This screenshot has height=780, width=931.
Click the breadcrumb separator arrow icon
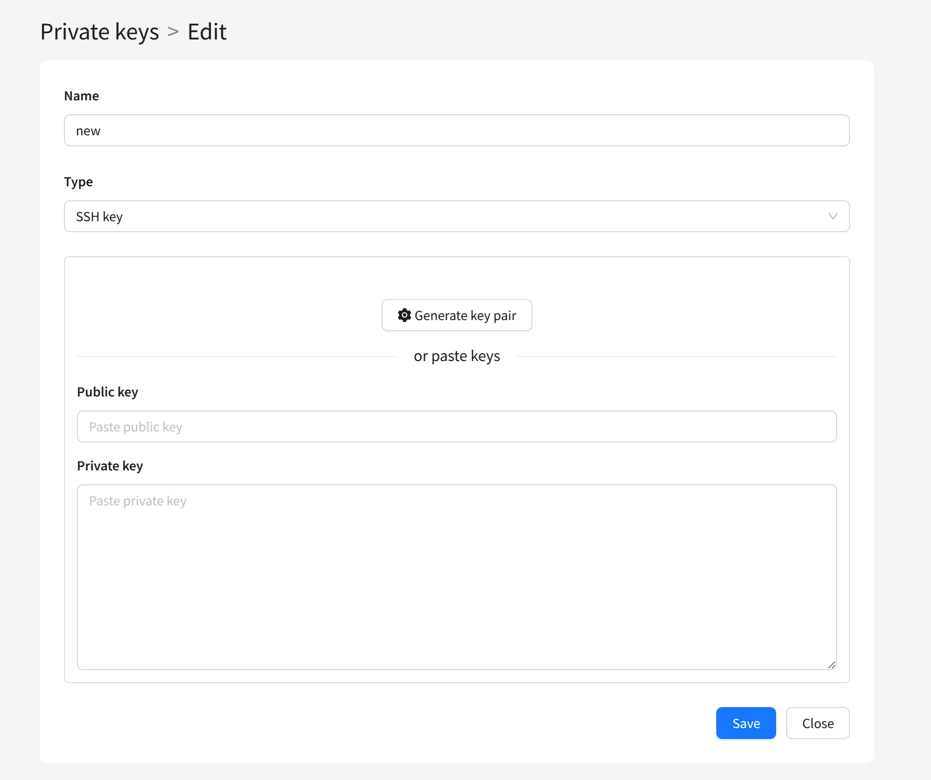pyautogui.click(x=173, y=32)
